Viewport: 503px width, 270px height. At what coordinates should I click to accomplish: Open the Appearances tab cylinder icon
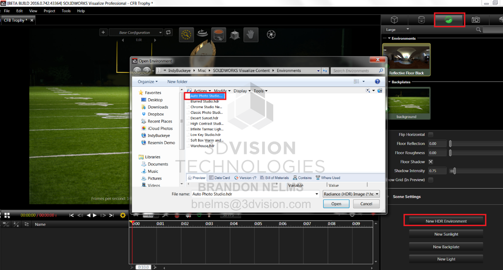pos(421,20)
